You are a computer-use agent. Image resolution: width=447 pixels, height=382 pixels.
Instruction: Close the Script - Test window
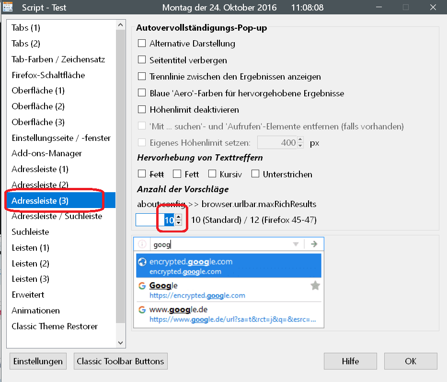coord(433,7)
